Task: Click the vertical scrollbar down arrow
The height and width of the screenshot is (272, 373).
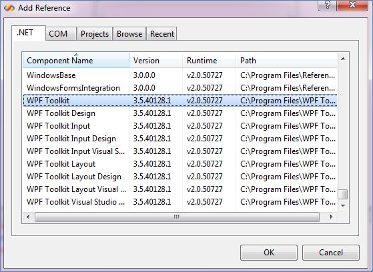Action: point(343,205)
